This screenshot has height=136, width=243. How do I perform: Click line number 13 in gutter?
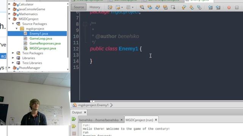76,55
